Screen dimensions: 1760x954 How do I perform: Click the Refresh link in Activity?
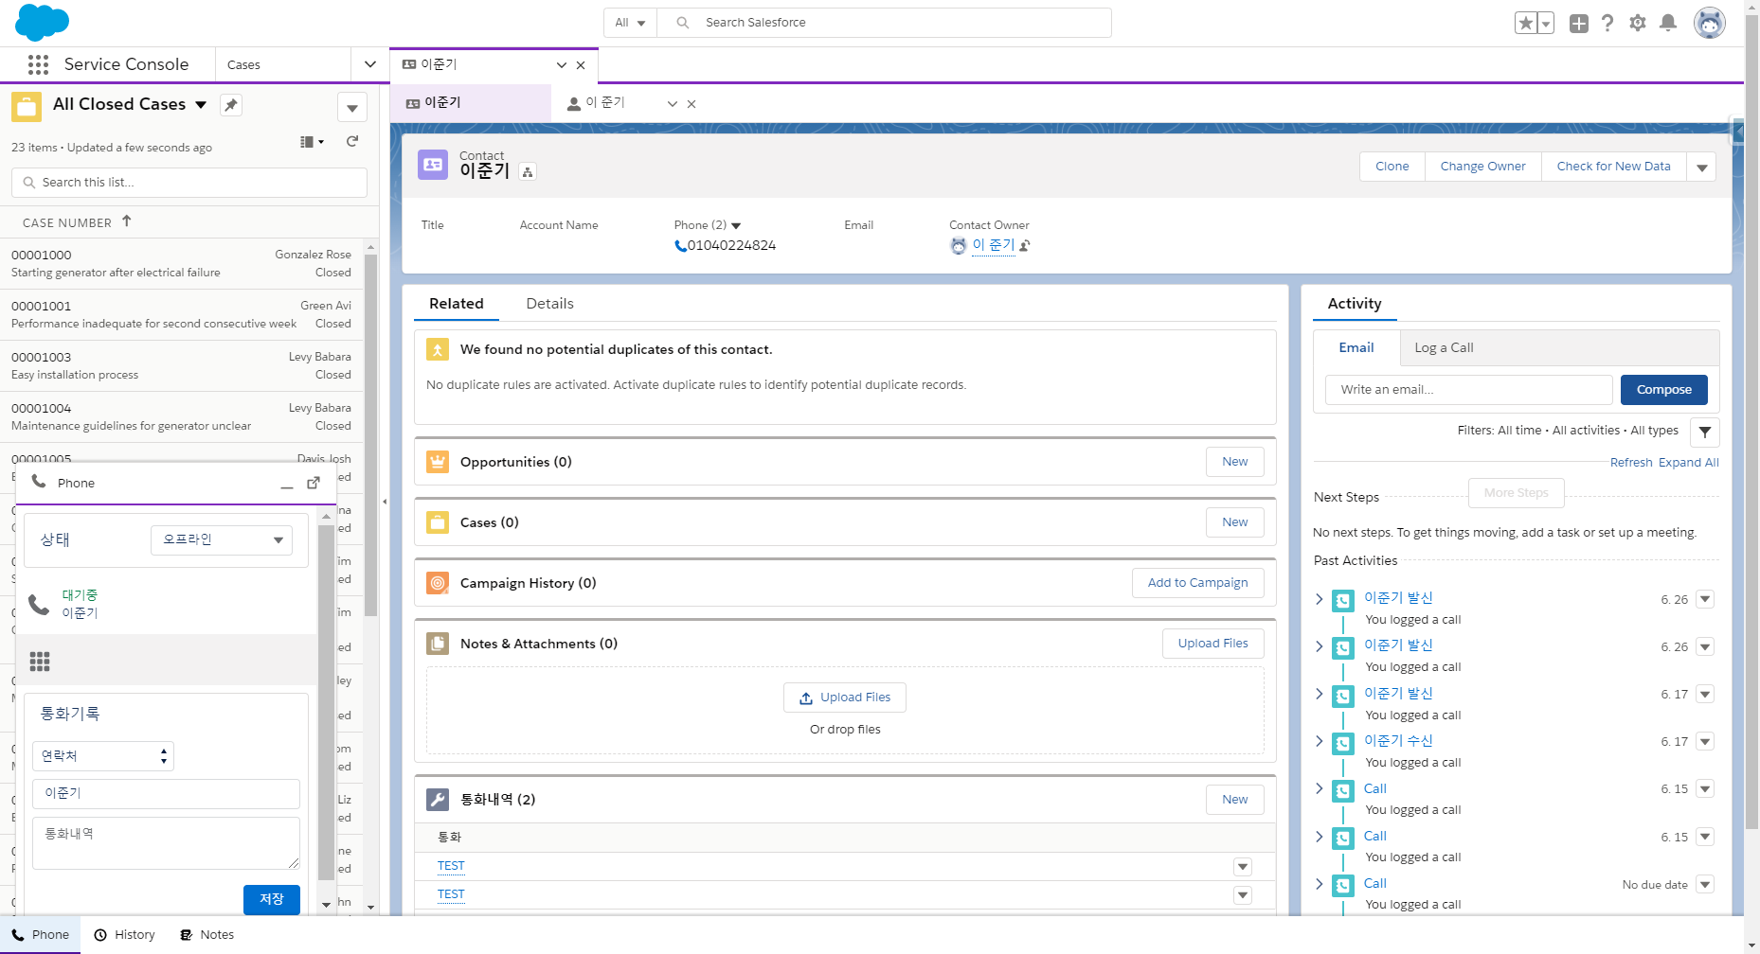point(1631,463)
